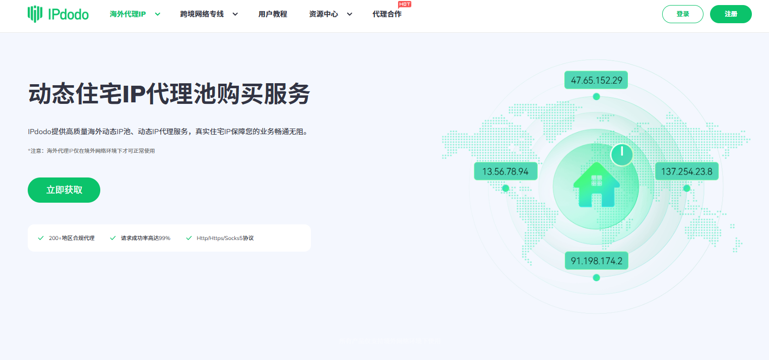769x360 pixels.
Task: Click the 注册 button
Action: click(730, 14)
